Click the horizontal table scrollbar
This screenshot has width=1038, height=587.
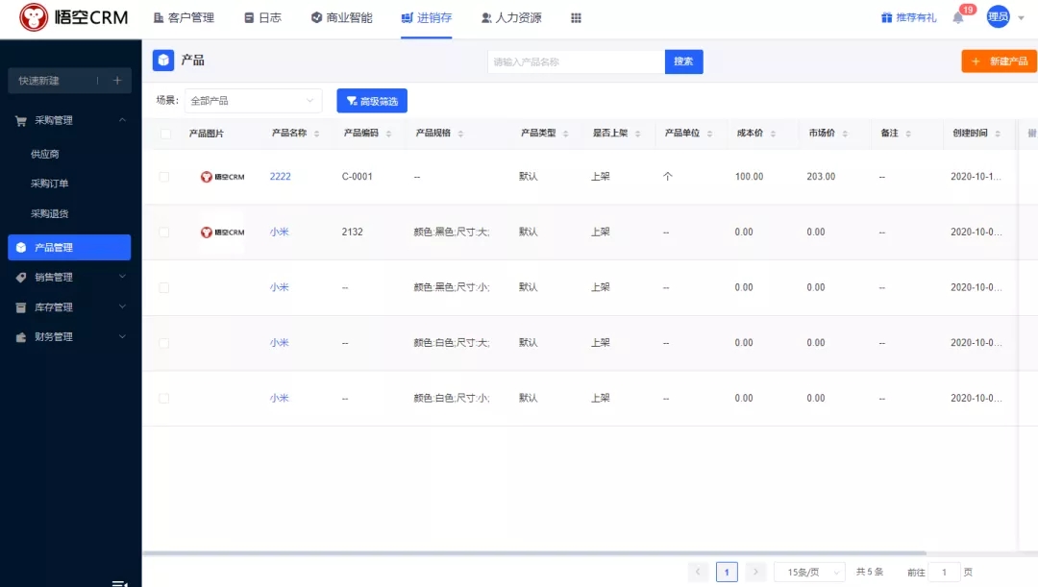click(x=534, y=552)
